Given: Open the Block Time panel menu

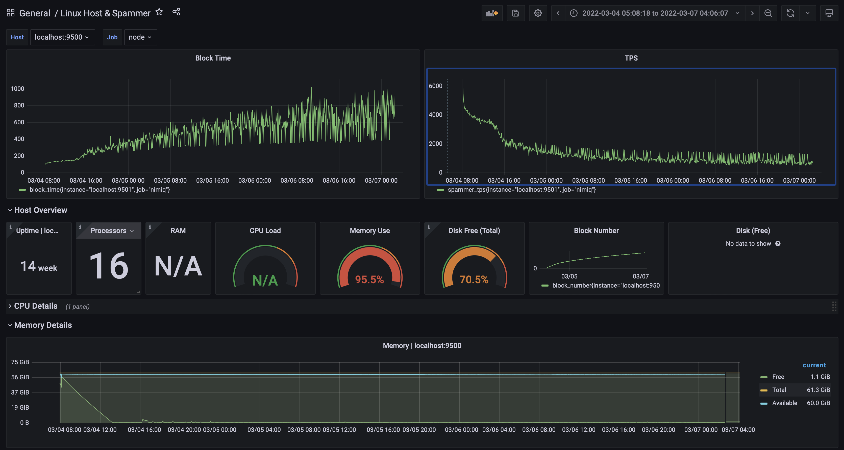Looking at the screenshot, I should [x=213, y=58].
